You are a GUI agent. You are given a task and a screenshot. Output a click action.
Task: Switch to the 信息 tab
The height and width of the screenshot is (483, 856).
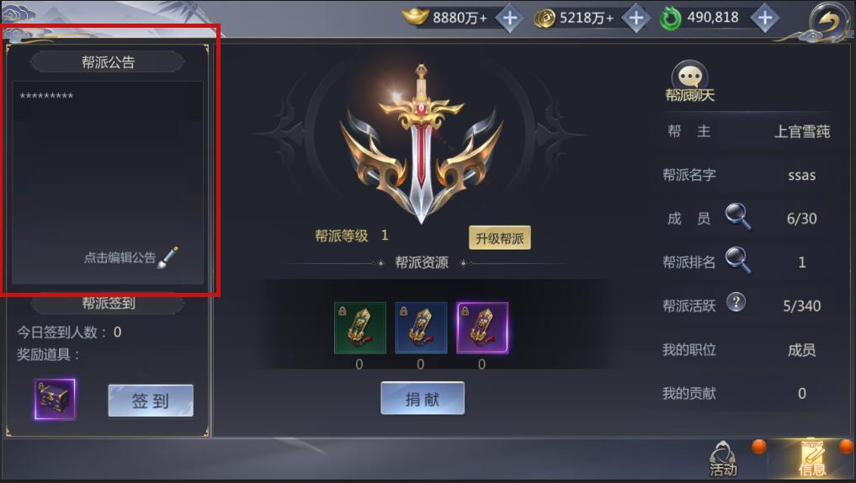812,458
